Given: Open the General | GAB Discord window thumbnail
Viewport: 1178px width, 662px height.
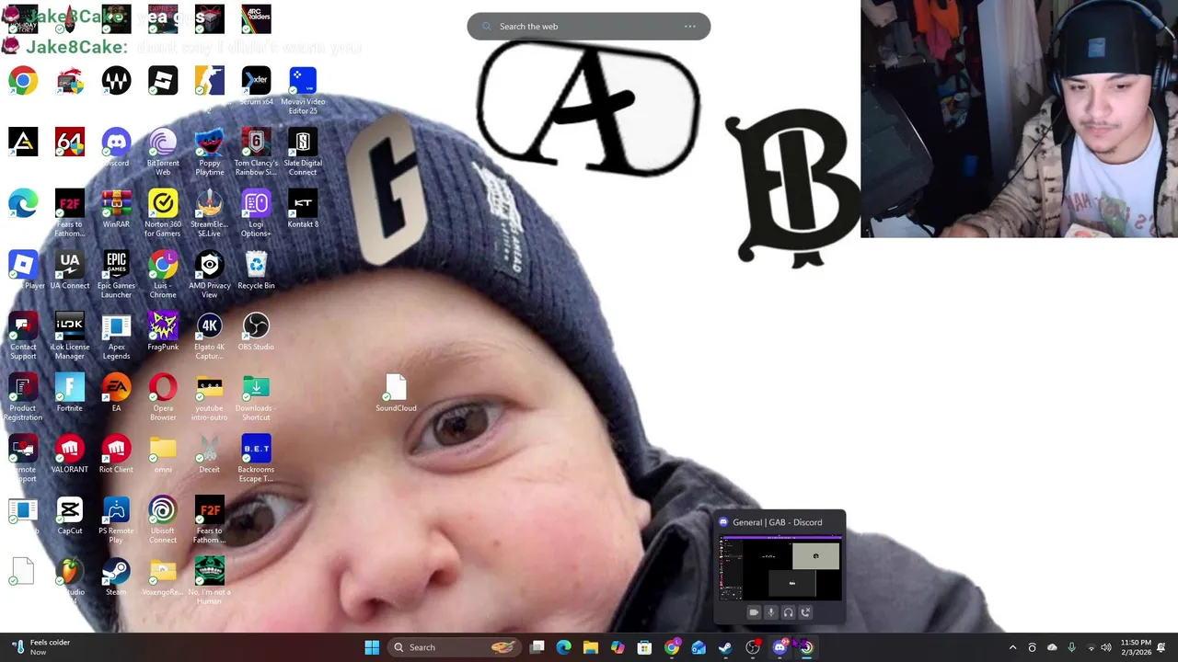Looking at the screenshot, I should (780, 568).
